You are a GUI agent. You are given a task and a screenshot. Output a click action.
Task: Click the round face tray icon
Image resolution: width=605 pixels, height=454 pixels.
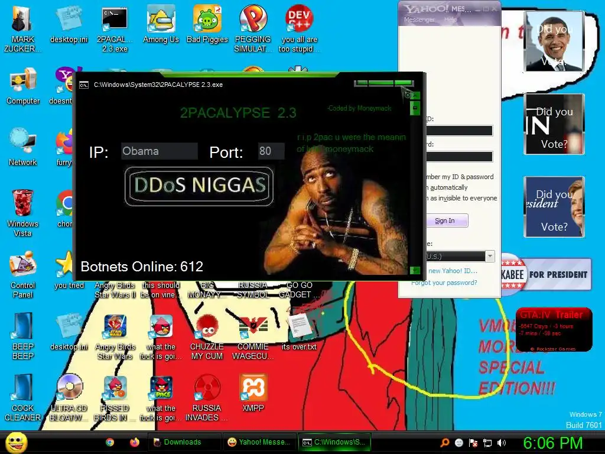click(458, 443)
